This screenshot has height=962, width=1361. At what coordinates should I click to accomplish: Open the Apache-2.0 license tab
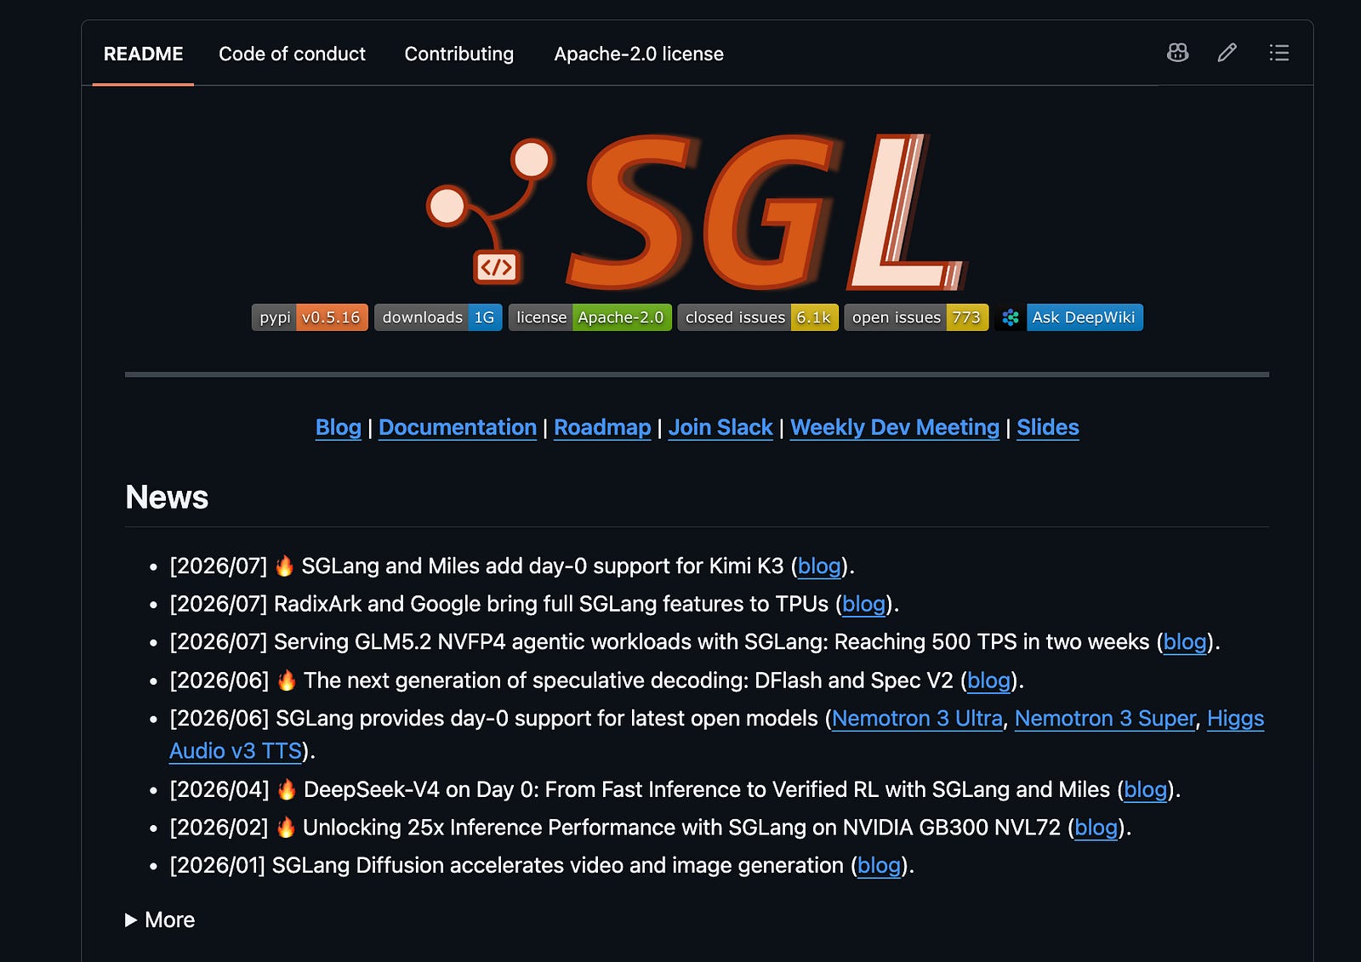click(639, 54)
